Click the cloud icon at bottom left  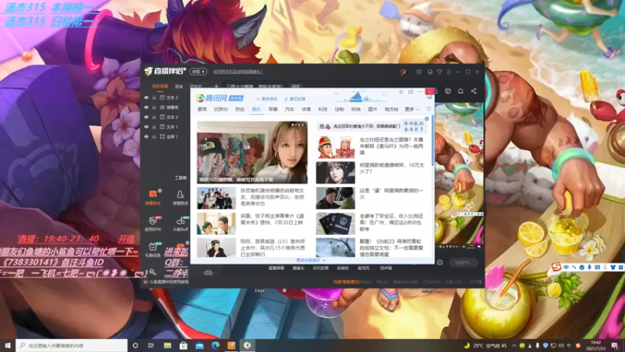208,273
